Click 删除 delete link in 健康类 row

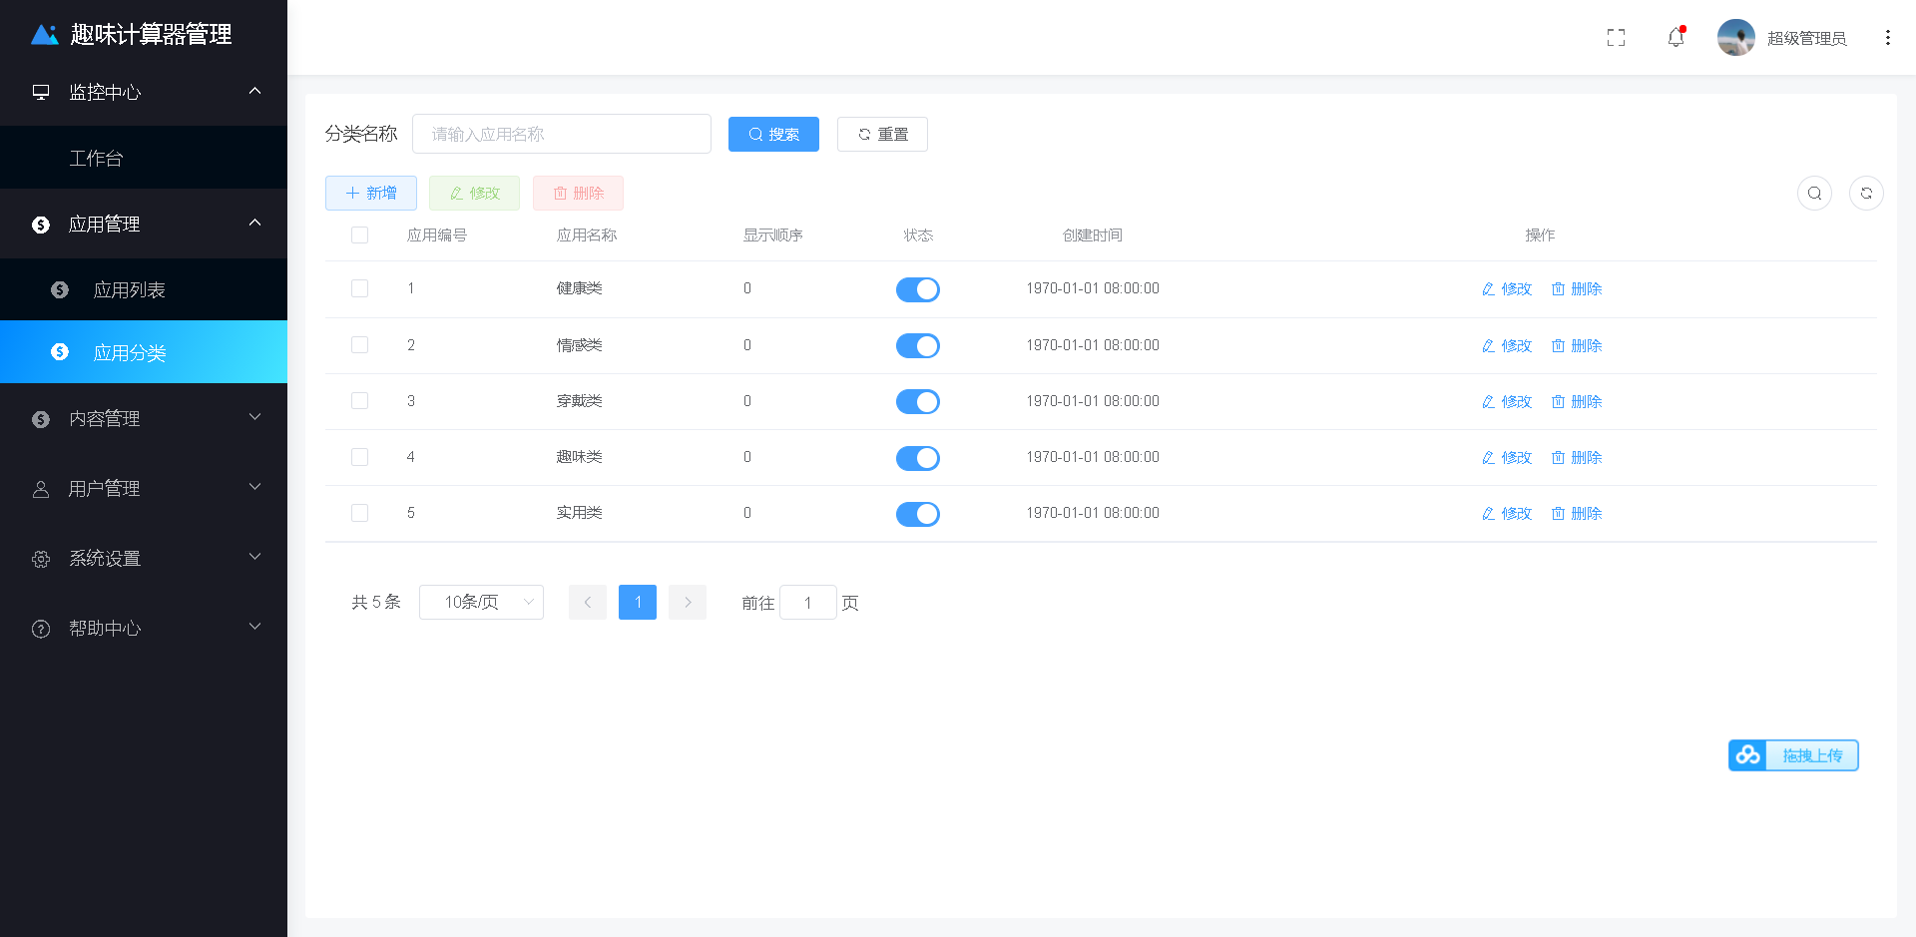pos(1577,288)
